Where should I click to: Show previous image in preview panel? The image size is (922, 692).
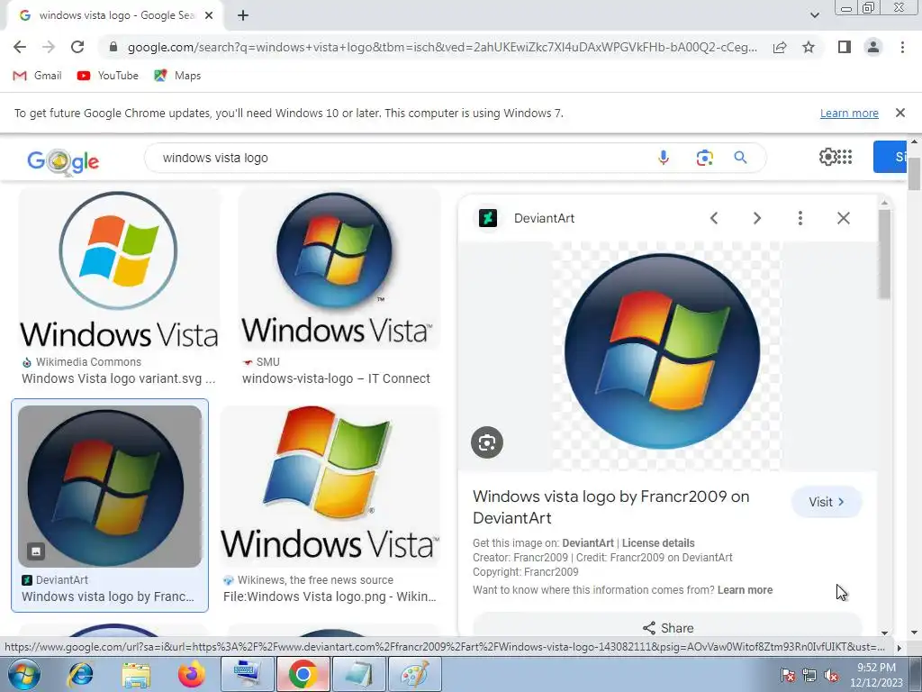[x=714, y=218]
